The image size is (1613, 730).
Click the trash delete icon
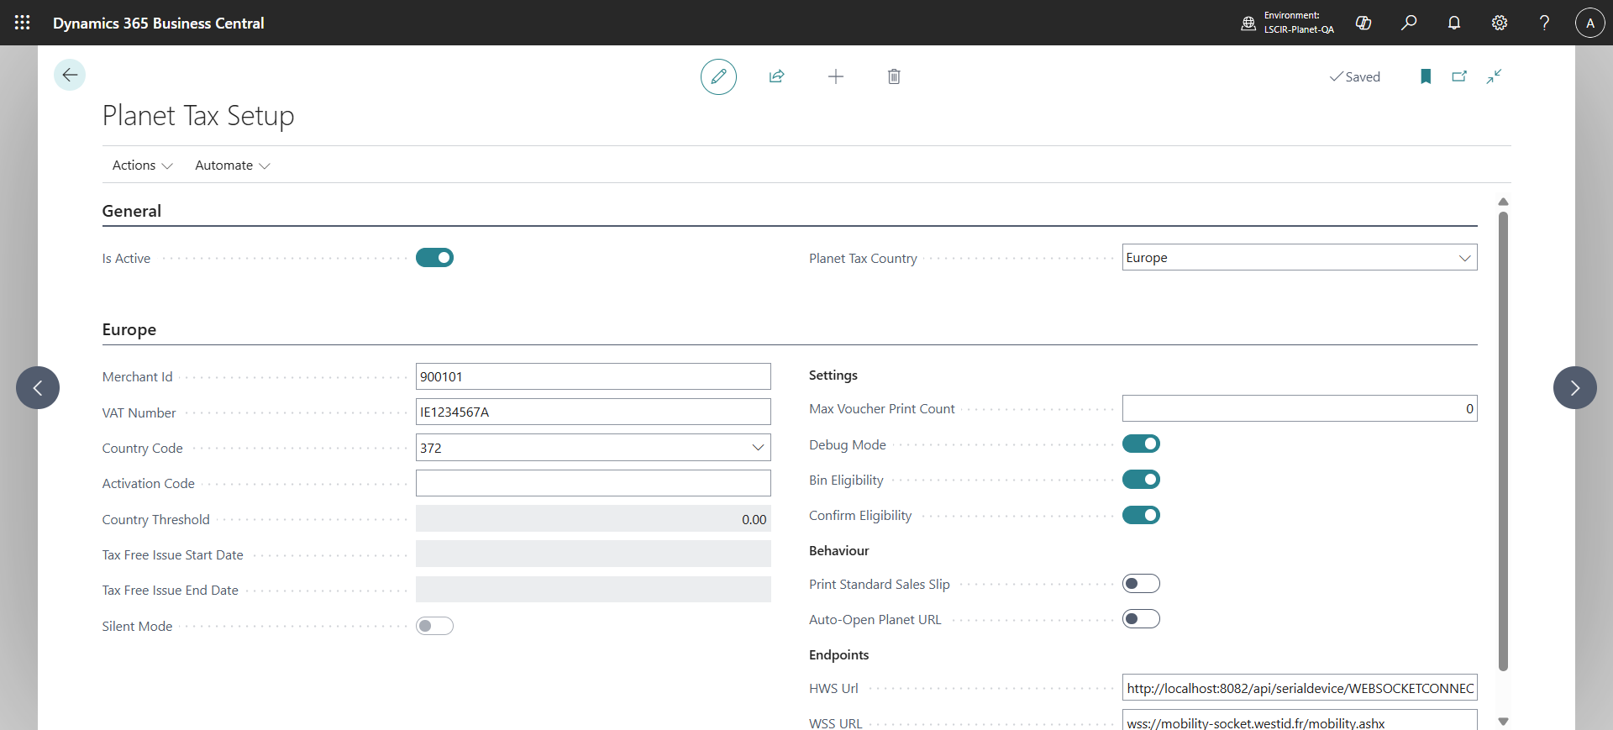894,76
